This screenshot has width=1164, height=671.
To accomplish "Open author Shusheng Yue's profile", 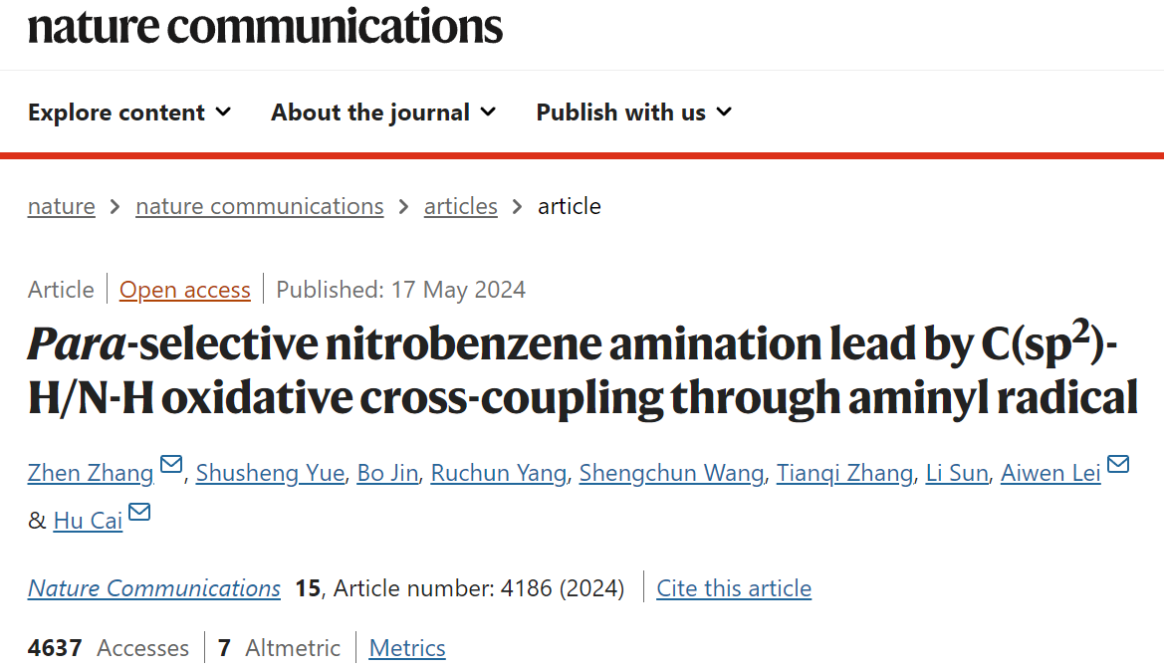I will point(270,473).
